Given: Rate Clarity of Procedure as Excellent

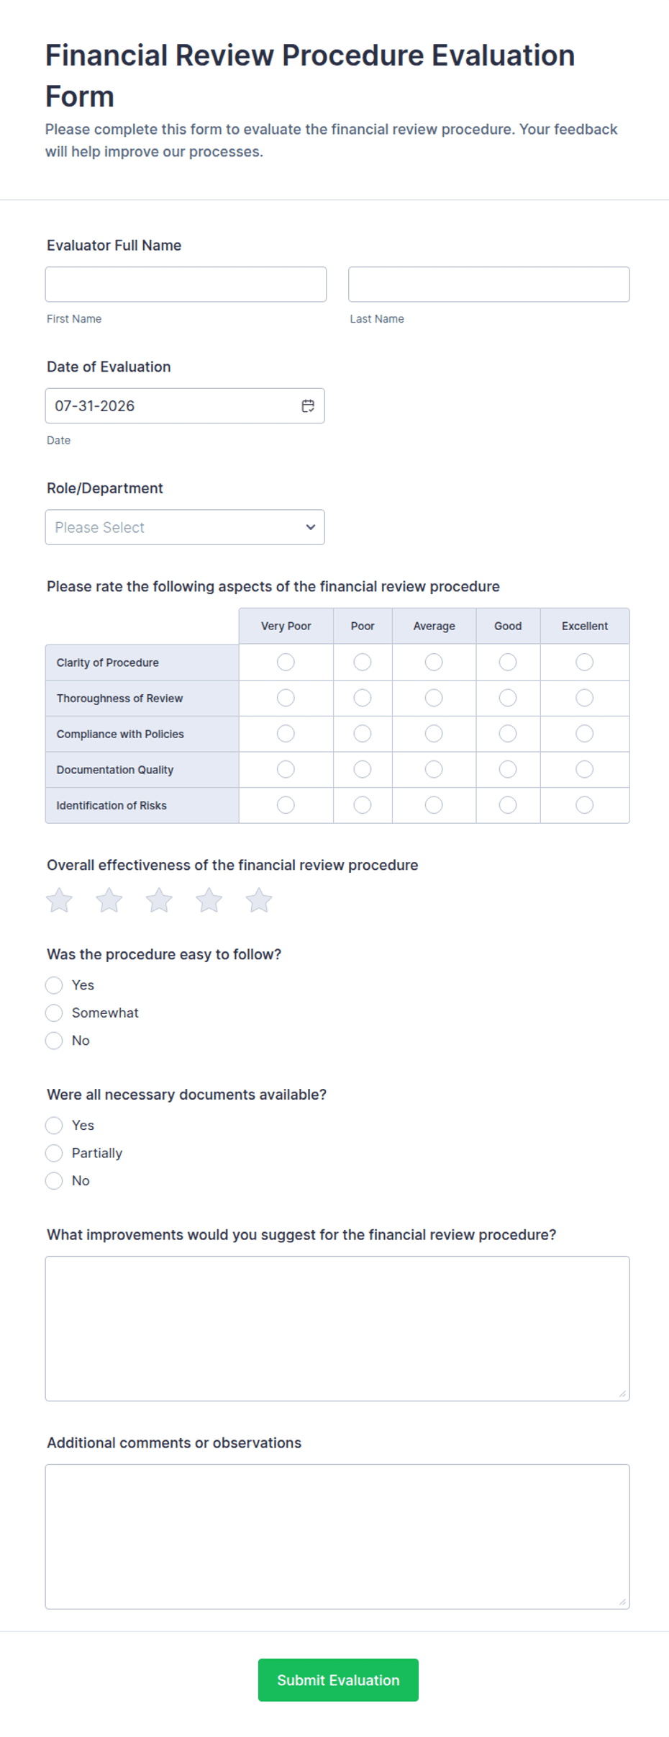Looking at the screenshot, I should coord(585,662).
